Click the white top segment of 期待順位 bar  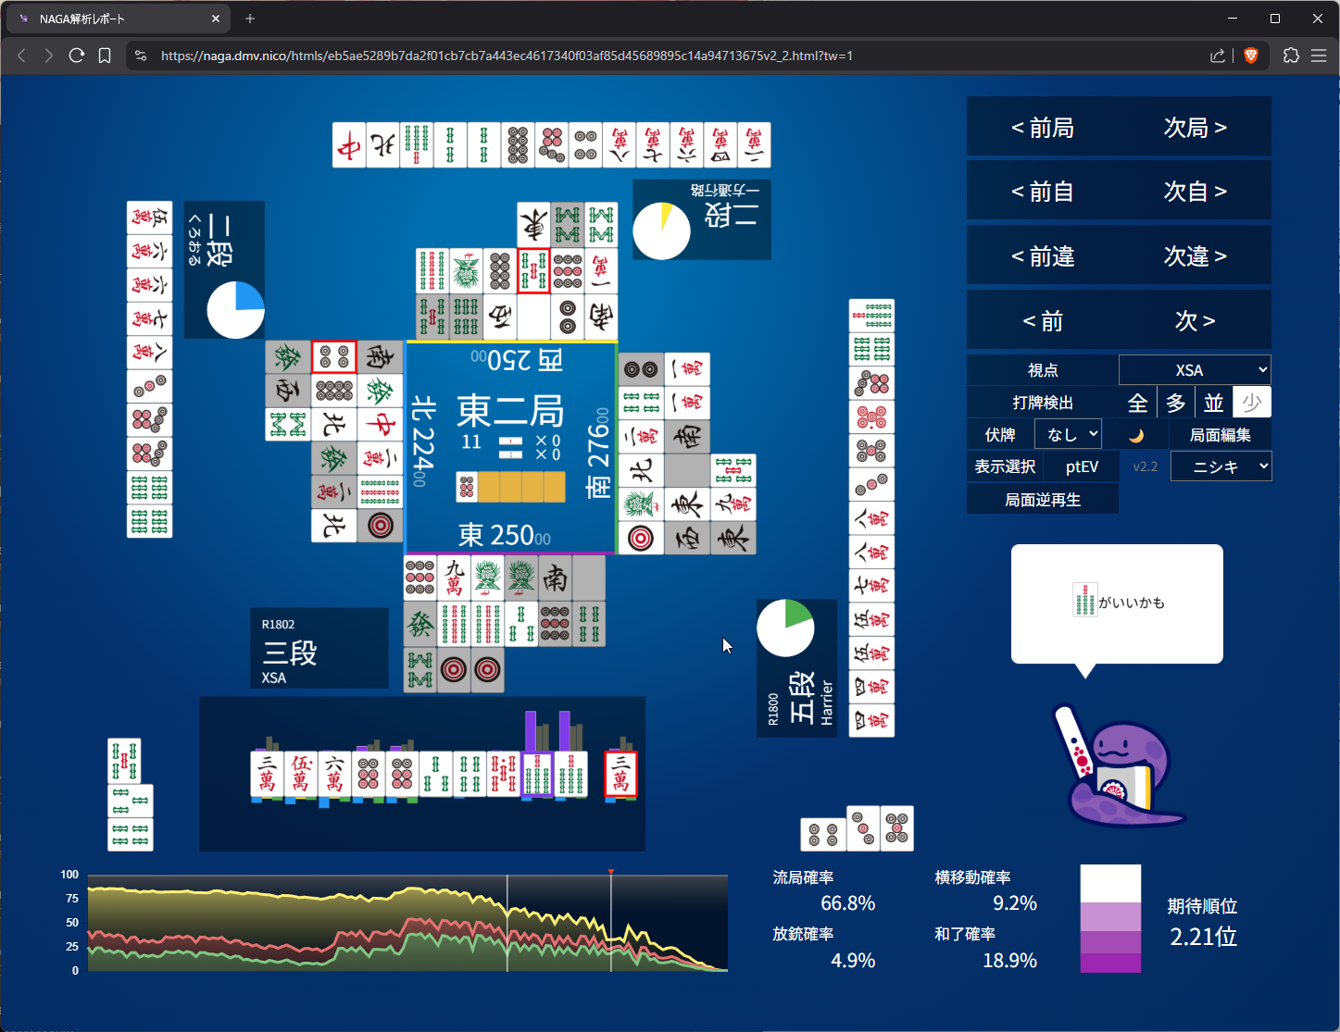[x=1110, y=883]
